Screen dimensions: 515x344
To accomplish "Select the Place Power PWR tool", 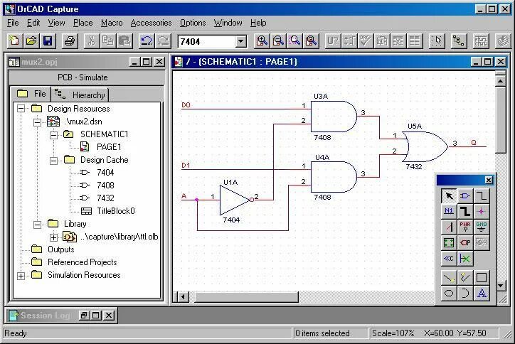I will click(465, 227).
